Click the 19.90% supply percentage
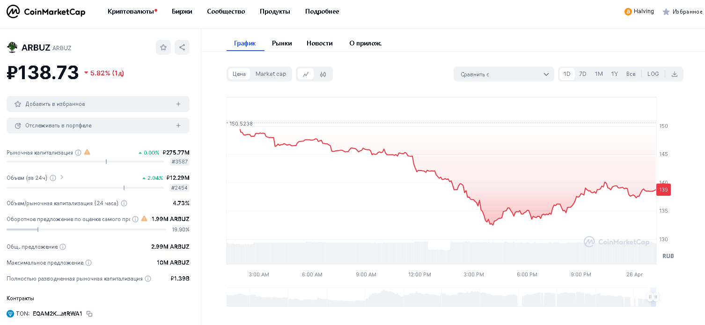This screenshot has height=325, width=705. (x=181, y=229)
